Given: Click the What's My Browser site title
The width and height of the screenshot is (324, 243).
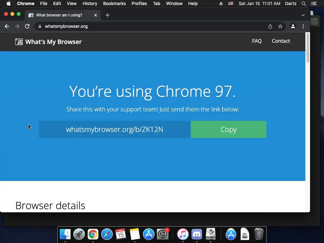Looking at the screenshot, I should point(53,42).
